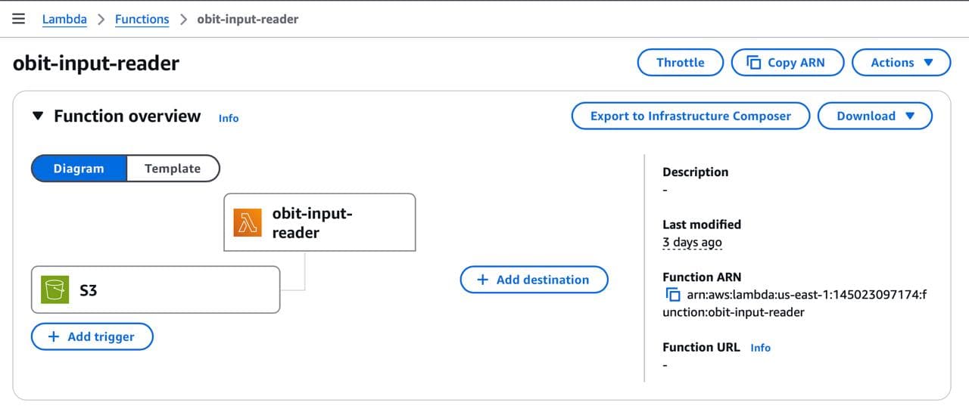The height and width of the screenshot is (412, 969).
Task: Click Export to Infrastructure Composer
Action: tap(690, 116)
